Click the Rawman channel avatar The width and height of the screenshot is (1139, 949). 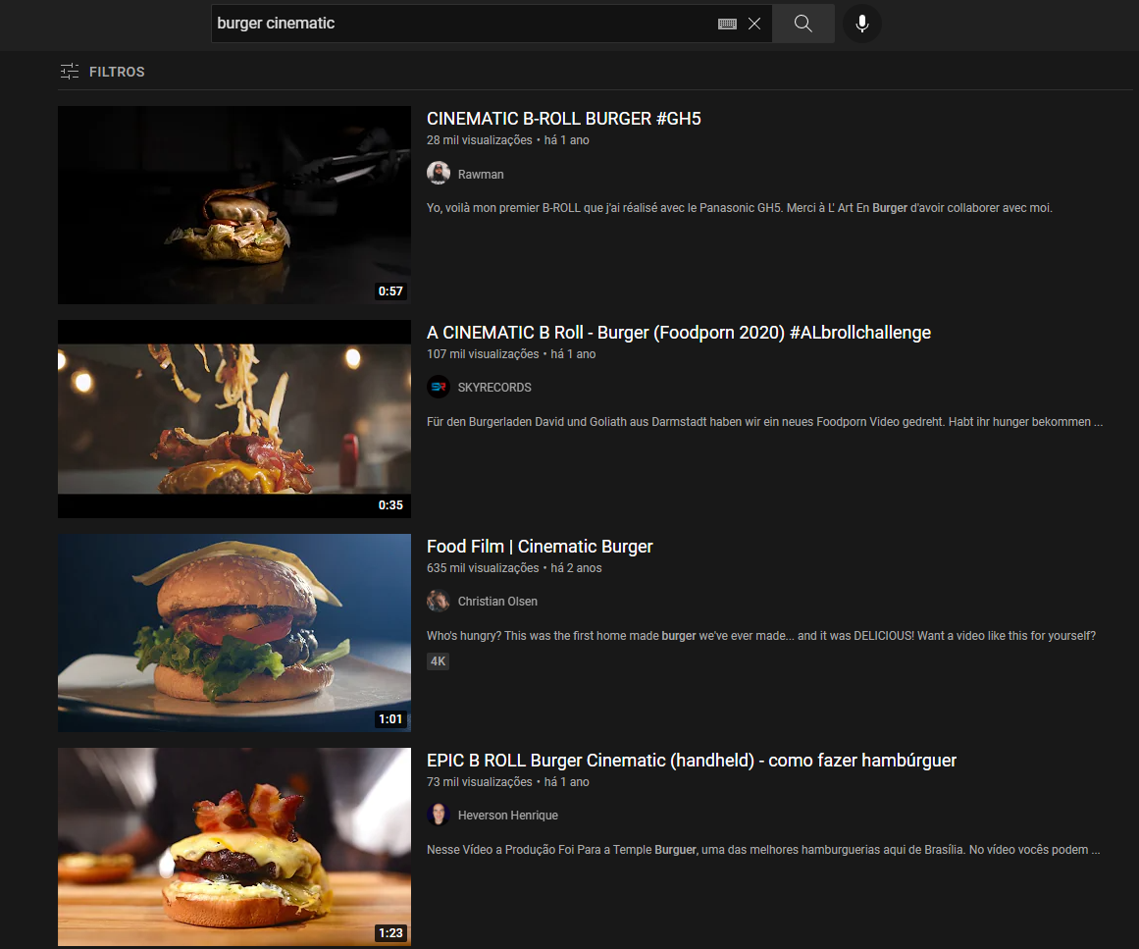(x=439, y=174)
